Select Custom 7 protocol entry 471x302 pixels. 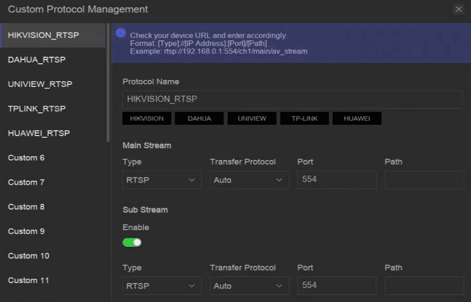[x=53, y=183]
